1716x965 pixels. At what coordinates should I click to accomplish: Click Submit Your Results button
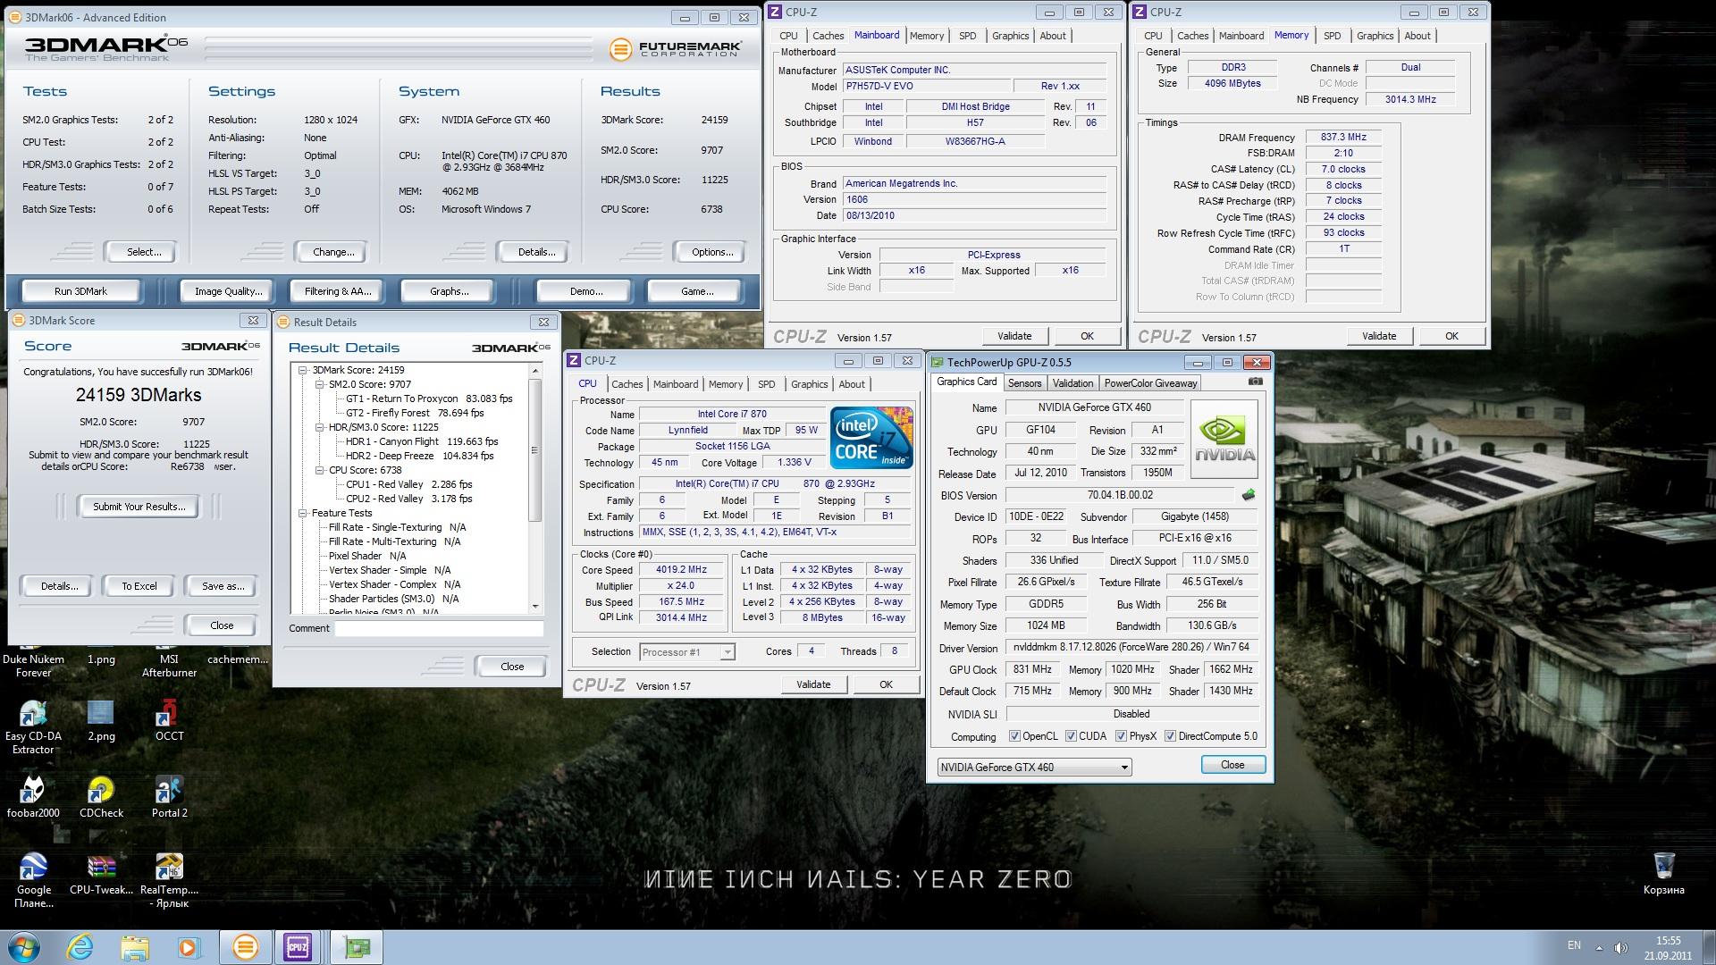tap(139, 507)
